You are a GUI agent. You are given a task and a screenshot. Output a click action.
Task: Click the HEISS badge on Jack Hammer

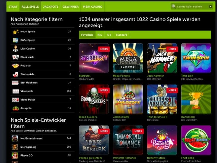pyautogui.click(x=172, y=49)
